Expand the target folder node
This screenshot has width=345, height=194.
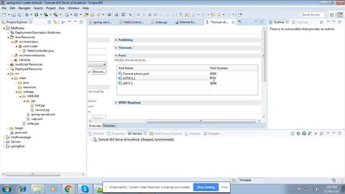(8, 128)
